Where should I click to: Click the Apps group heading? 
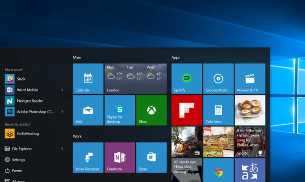point(175,58)
